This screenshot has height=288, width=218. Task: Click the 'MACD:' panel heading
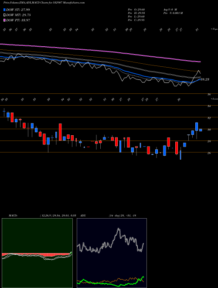[13, 216]
